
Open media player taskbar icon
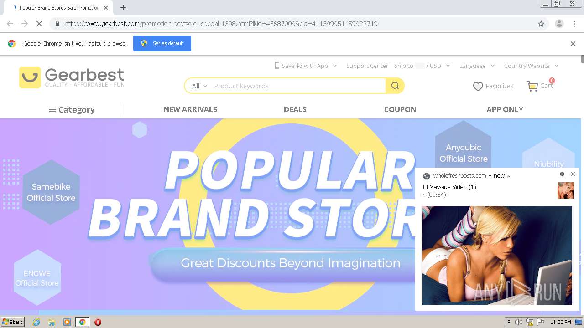pos(67,322)
